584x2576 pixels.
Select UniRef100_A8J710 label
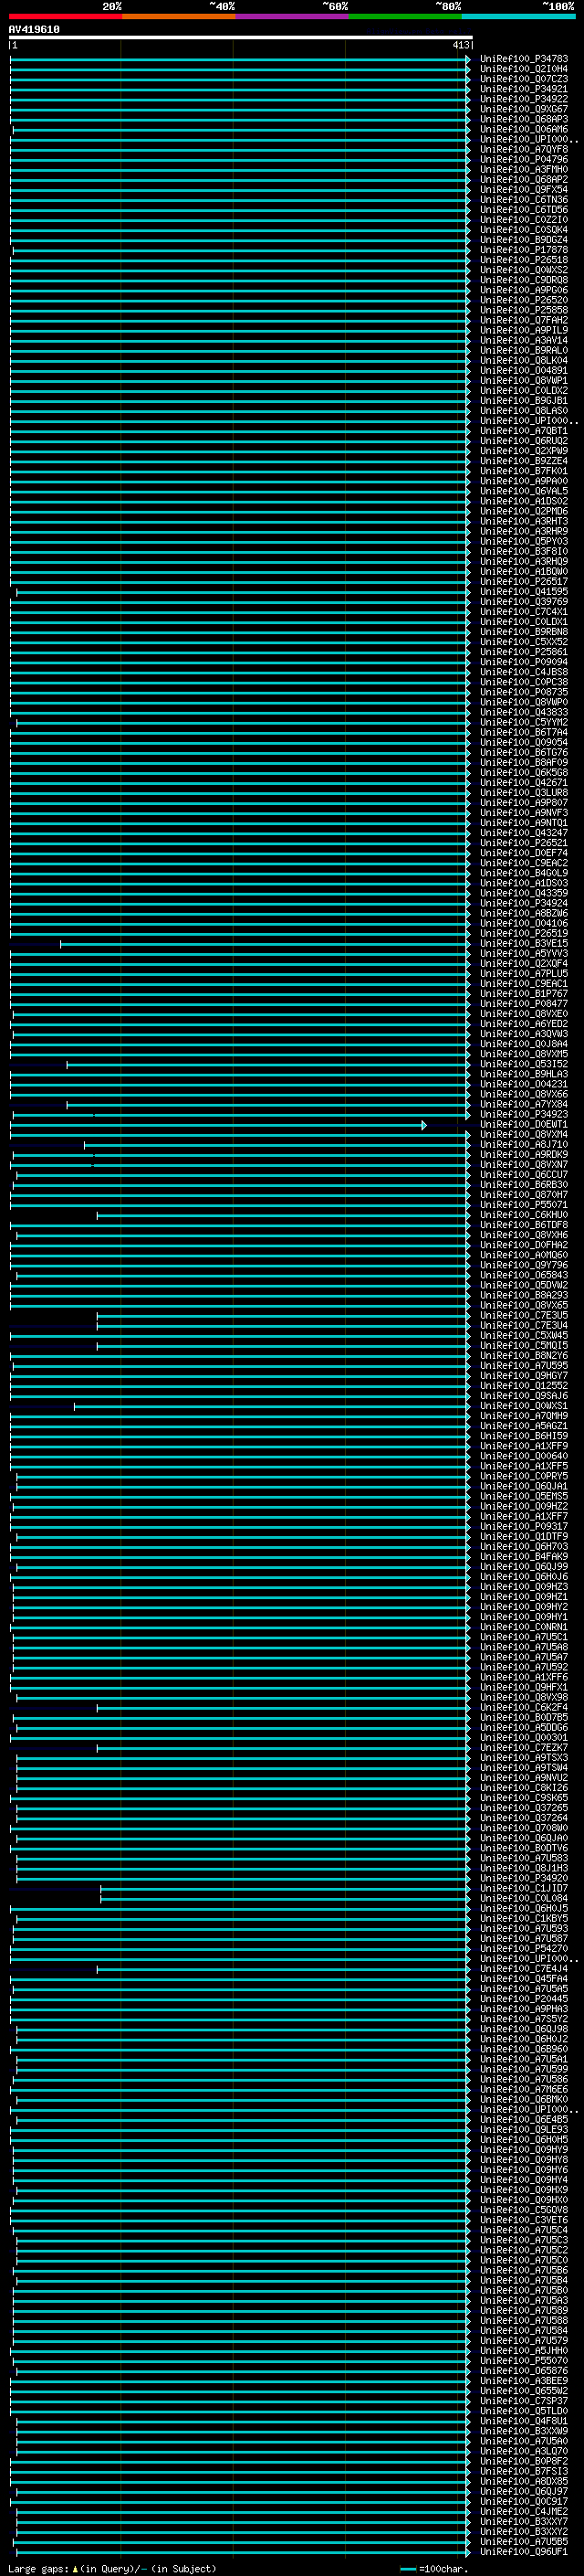(524, 1144)
